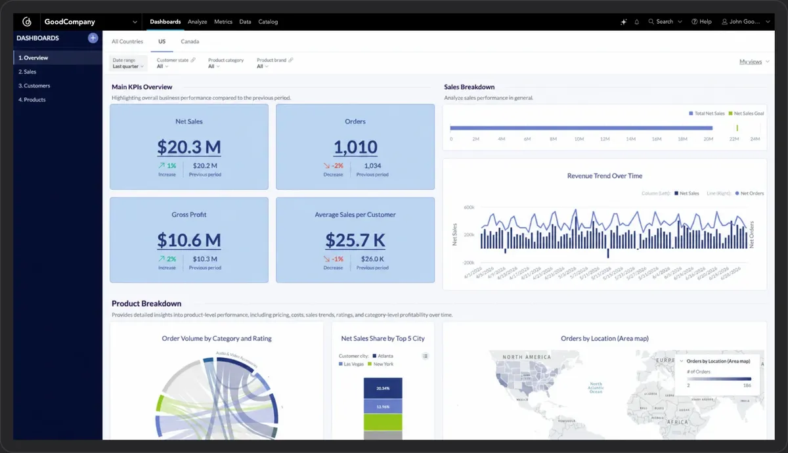Open the Date range Last quarter filter
The image size is (788, 453).
127,63
